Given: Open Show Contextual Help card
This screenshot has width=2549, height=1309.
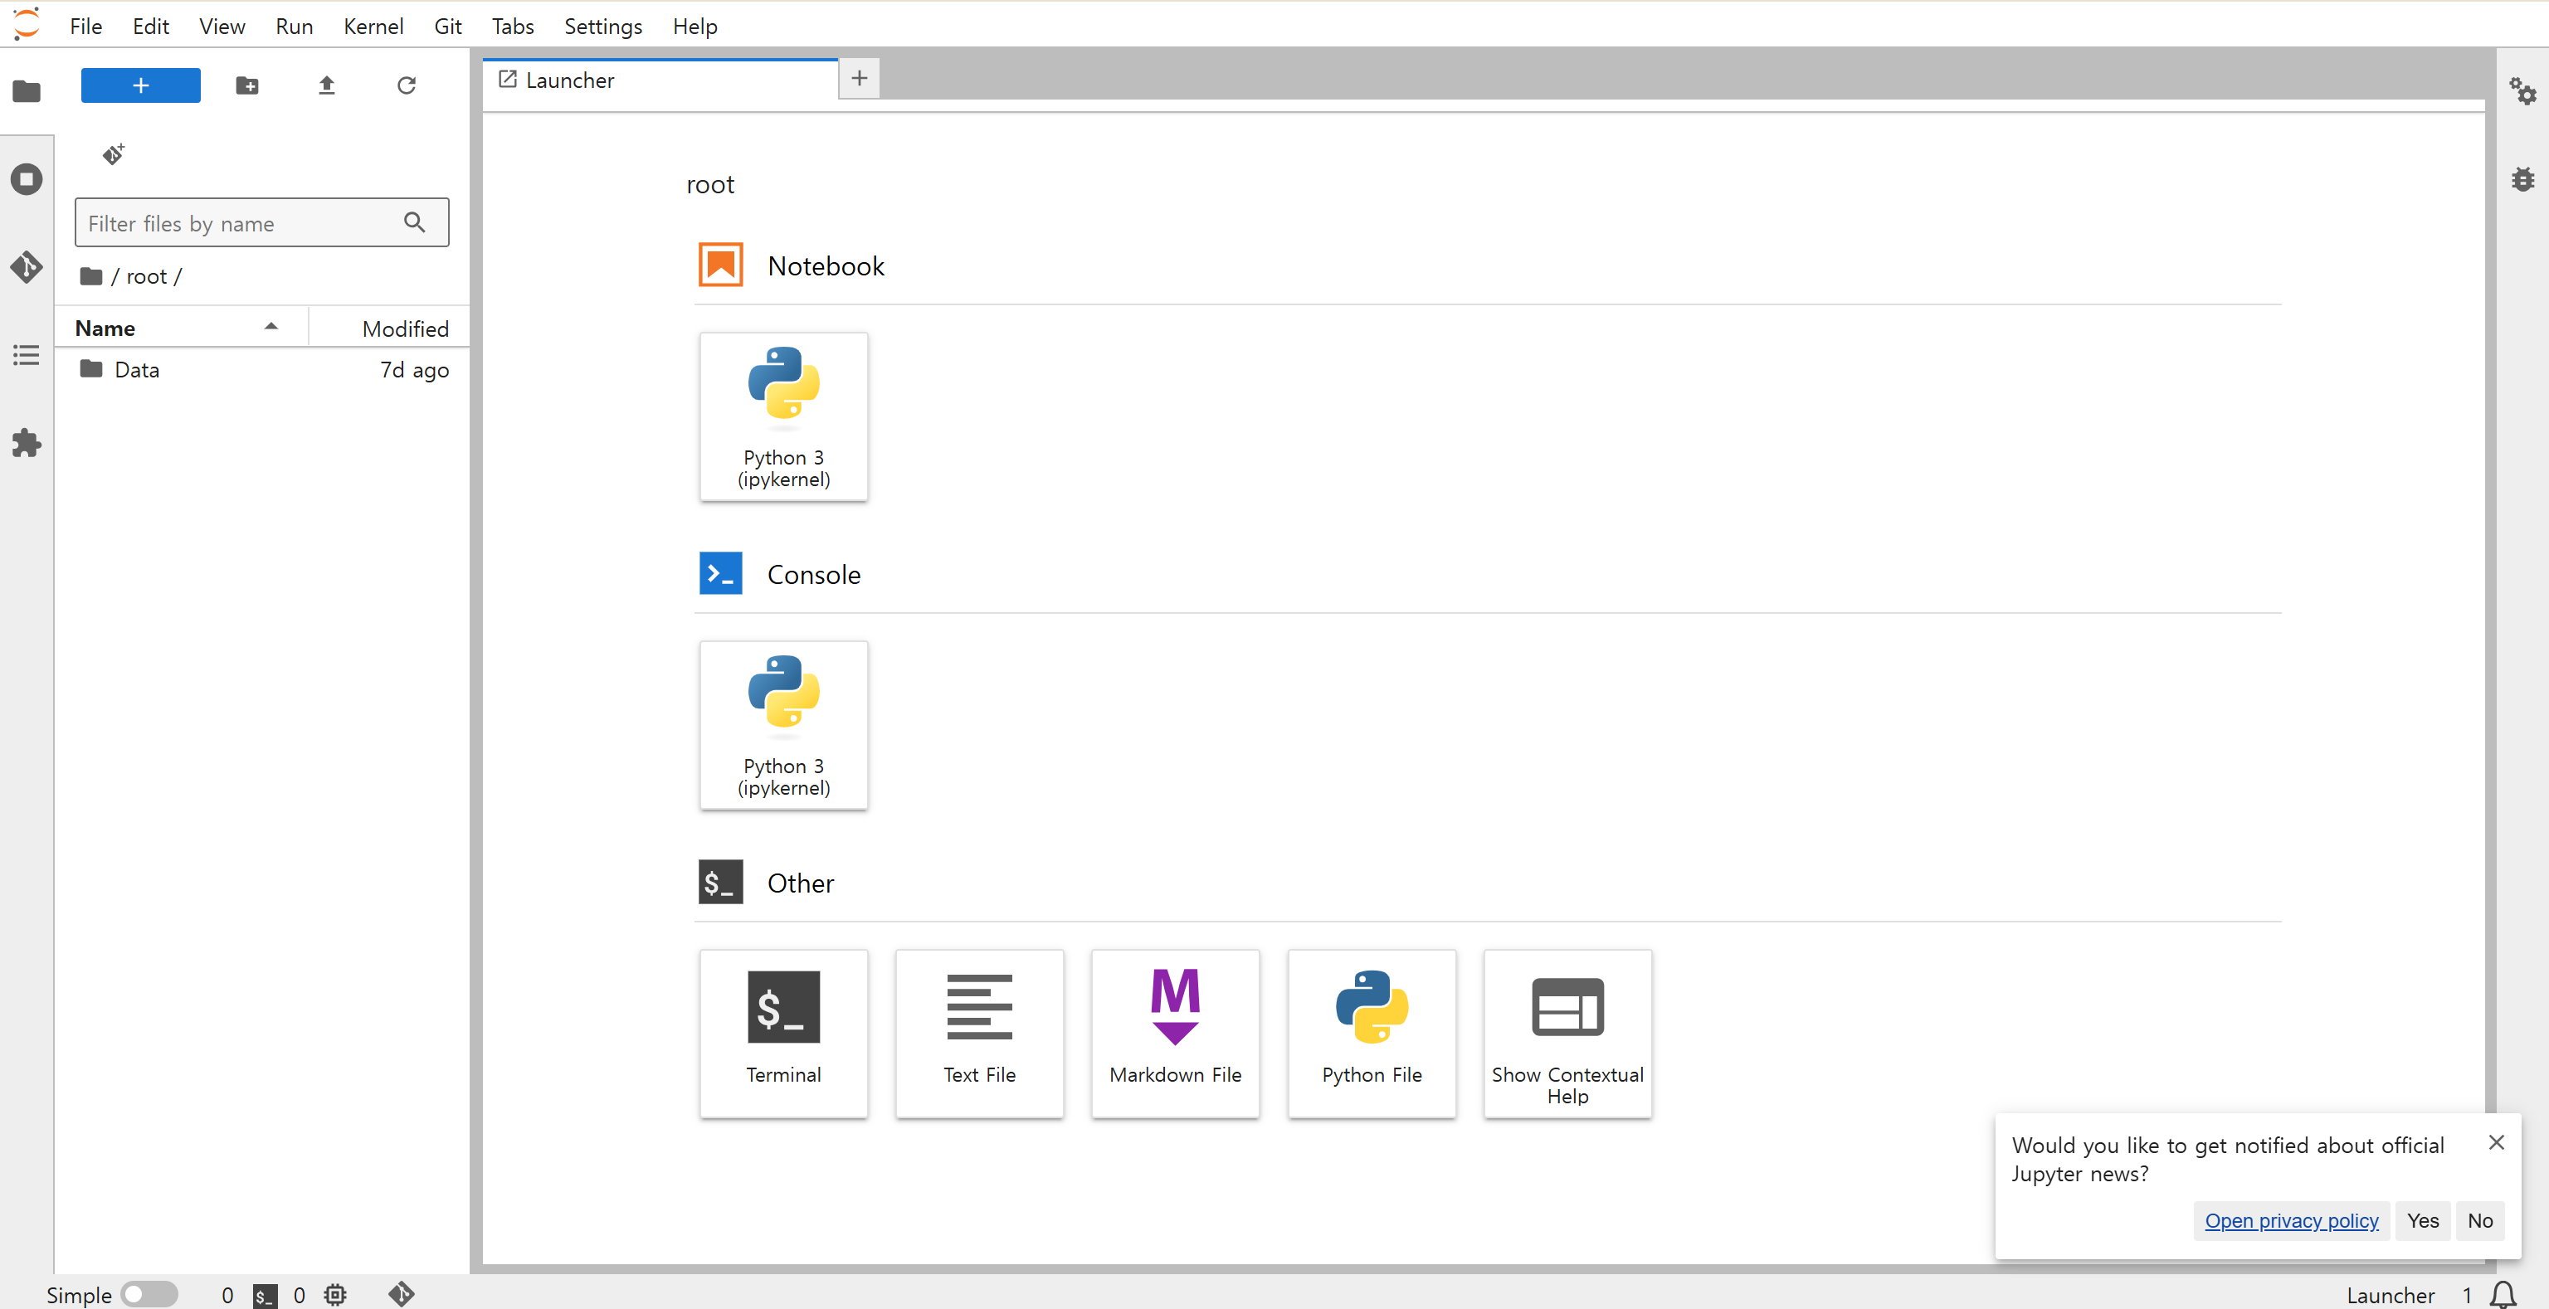Looking at the screenshot, I should [x=1567, y=1034].
